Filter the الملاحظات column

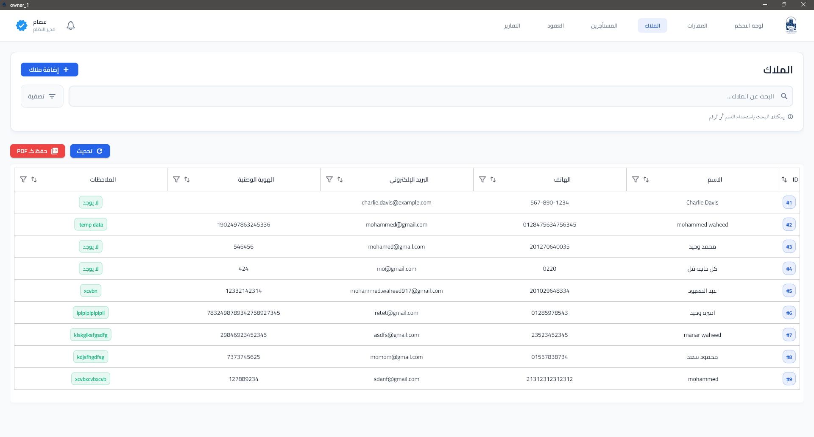tap(23, 179)
